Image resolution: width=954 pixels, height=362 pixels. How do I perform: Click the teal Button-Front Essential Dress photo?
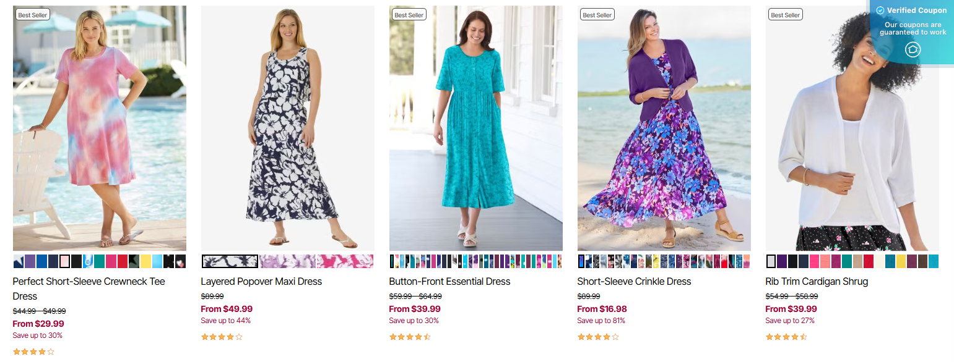coord(475,128)
